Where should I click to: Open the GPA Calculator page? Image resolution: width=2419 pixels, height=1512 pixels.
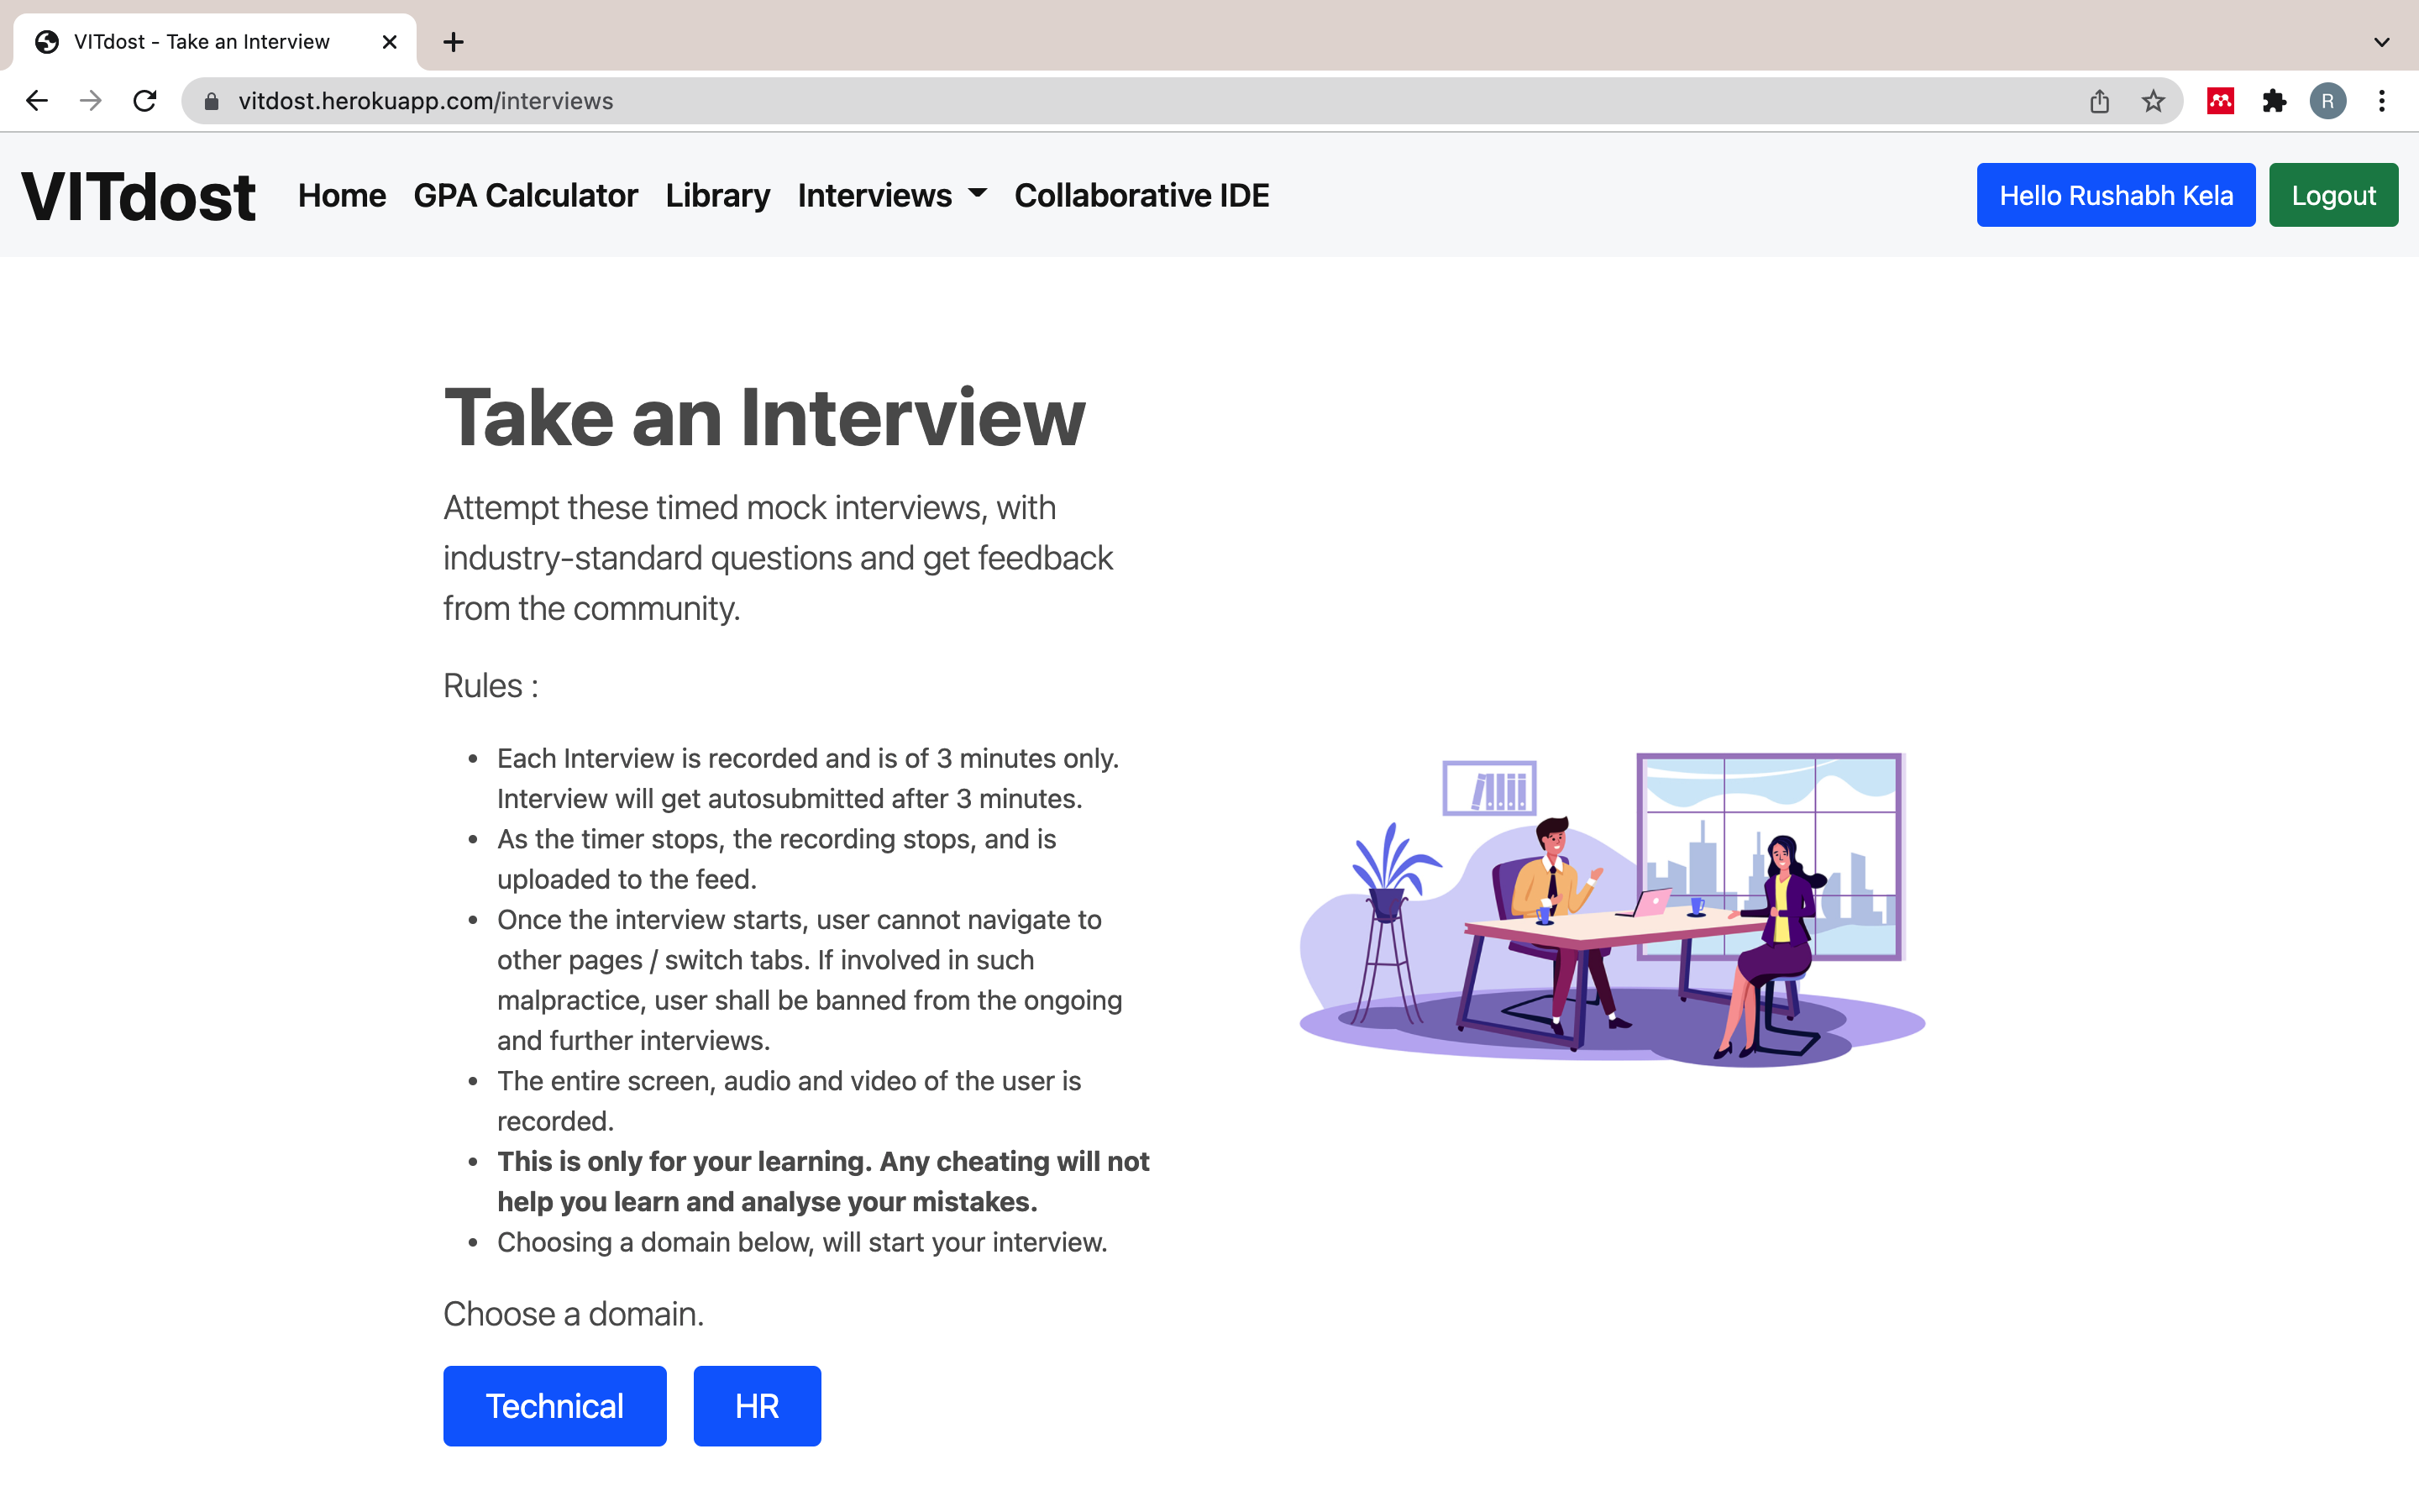pyautogui.click(x=526, y=196)
